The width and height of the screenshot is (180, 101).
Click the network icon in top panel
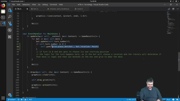pyautogui.click(x=171, y=1)
